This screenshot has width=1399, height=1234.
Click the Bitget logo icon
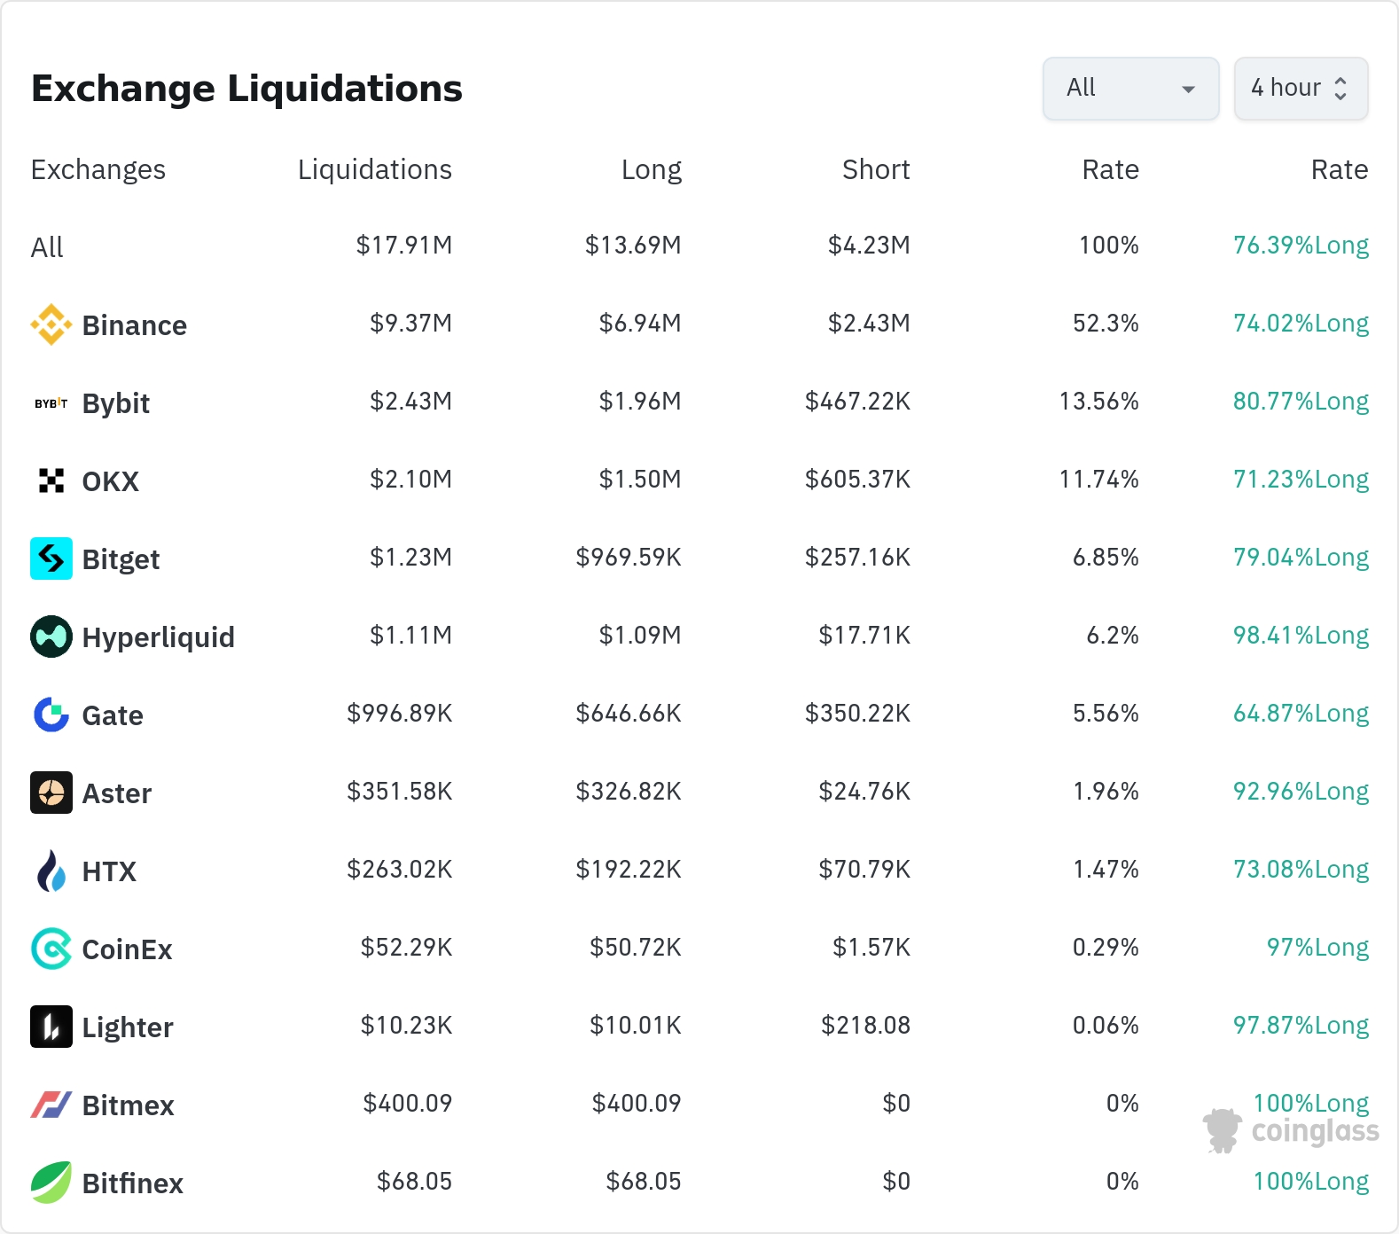pyautogui.click(x=51, y=558)
